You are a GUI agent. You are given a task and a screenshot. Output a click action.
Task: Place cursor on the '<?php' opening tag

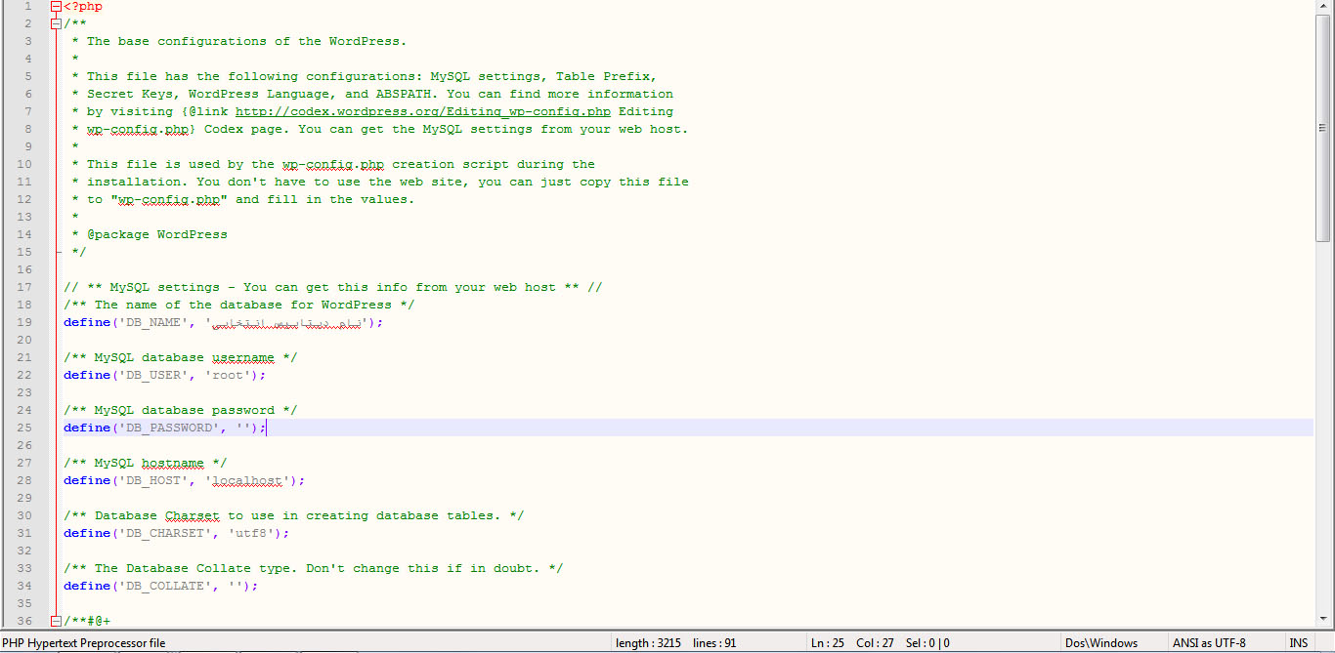tap(83, 6)
